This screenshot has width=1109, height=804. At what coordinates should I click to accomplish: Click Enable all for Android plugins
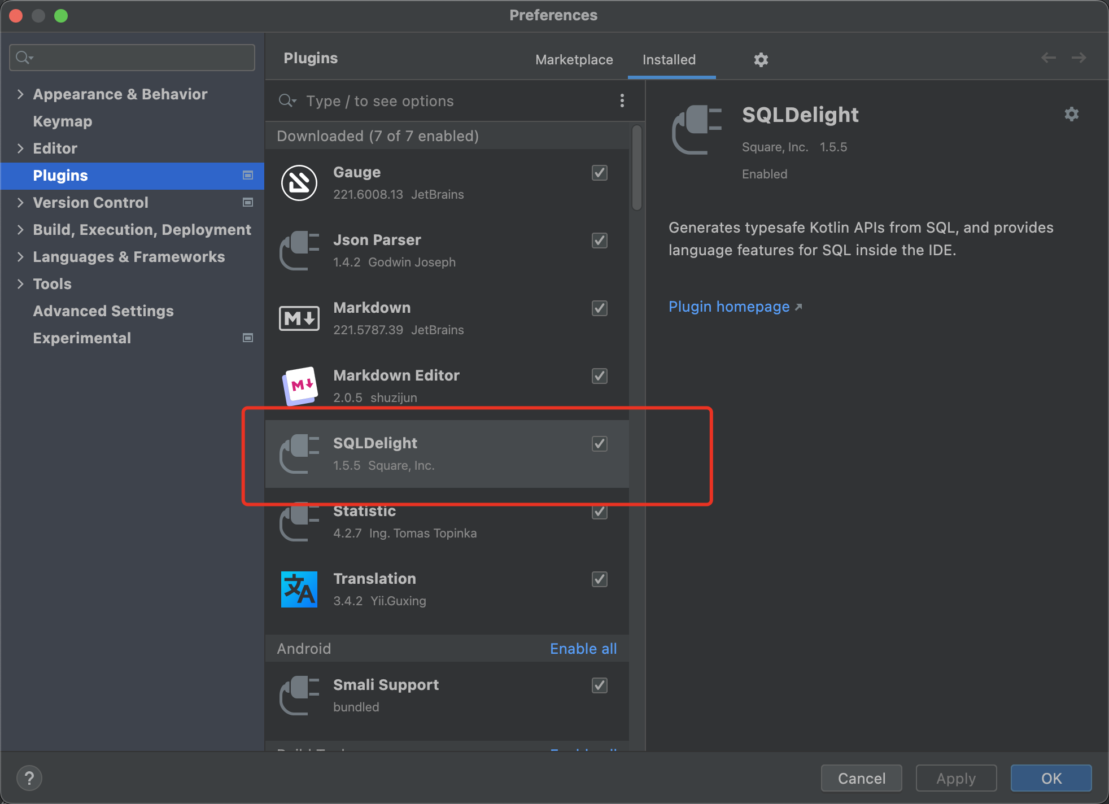(x=583, y=649)
